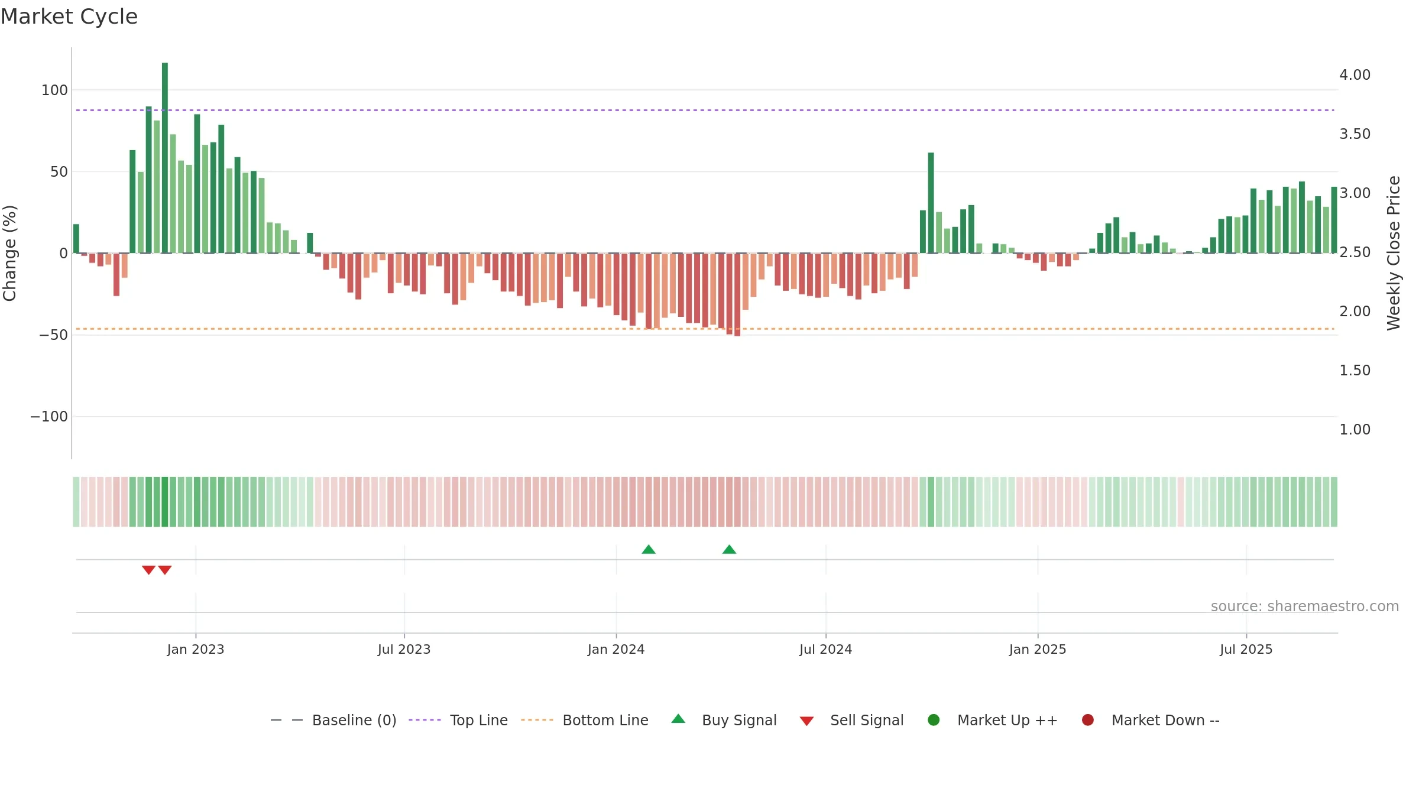The image size is (1419, 798).
Task: Click the orange dotted Bottom Line legend sample
Action: [537, 720]
